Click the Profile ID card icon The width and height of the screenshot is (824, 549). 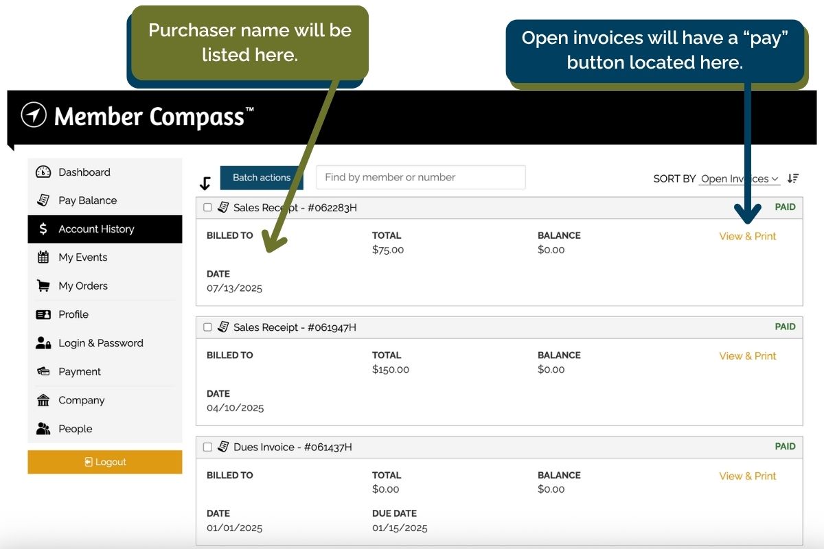[43, 314]
